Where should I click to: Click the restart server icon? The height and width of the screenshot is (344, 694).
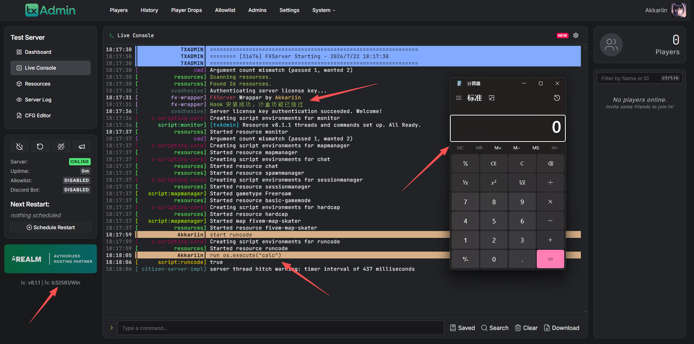[x=40, y=147]
